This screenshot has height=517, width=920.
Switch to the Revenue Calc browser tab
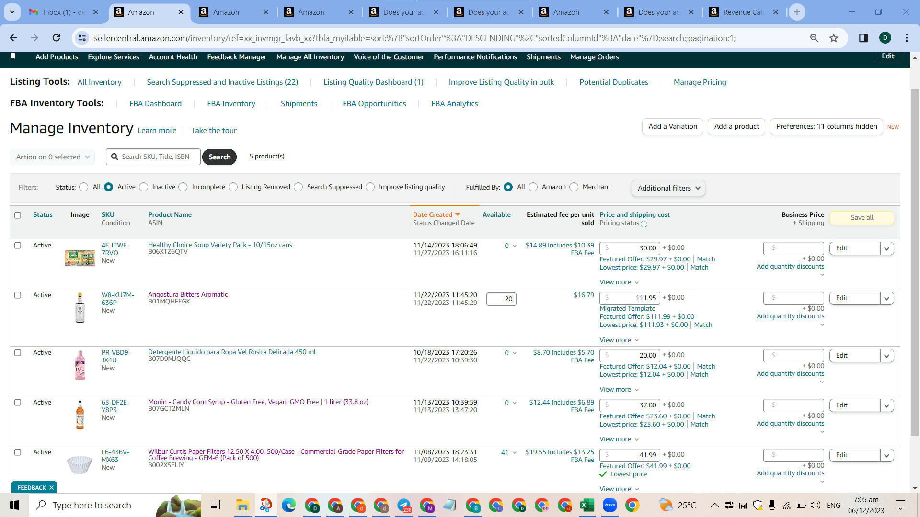point(743,12)
